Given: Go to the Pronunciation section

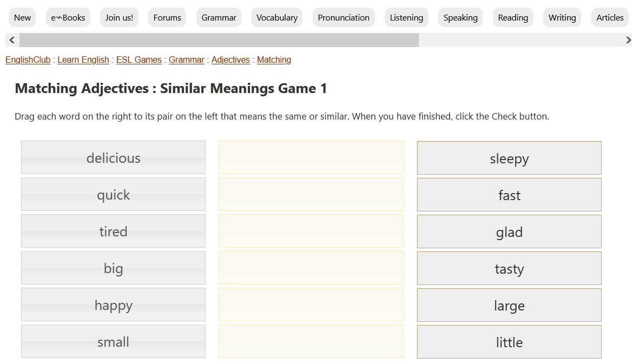Looking at the screenshot, I should [344, 17].
